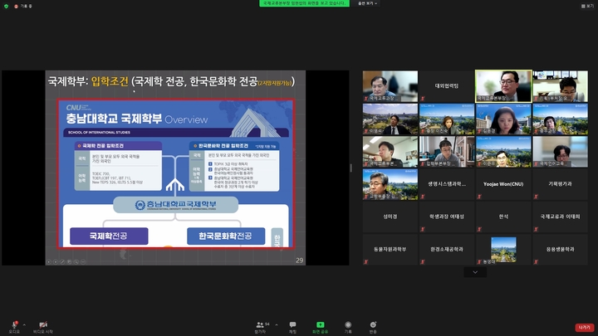Select 학생과장 participant tile
This screenshot has height=336, width=598.
(447, 217)
